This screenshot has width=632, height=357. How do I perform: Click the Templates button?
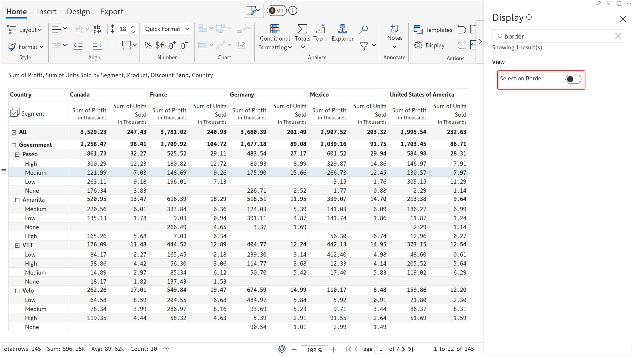click(433, 30)
